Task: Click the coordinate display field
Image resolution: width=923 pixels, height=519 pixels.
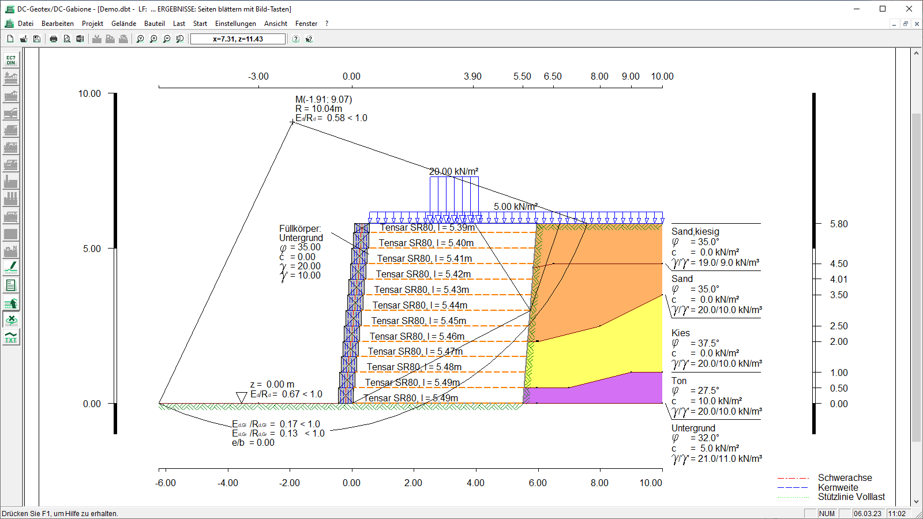Action: (x=238, y=39)
